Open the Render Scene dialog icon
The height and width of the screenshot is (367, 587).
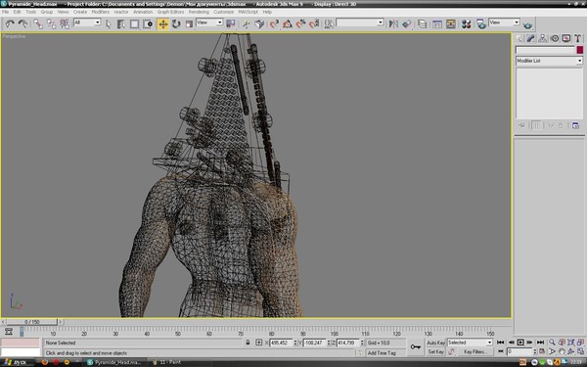click(x=481, y=23)
